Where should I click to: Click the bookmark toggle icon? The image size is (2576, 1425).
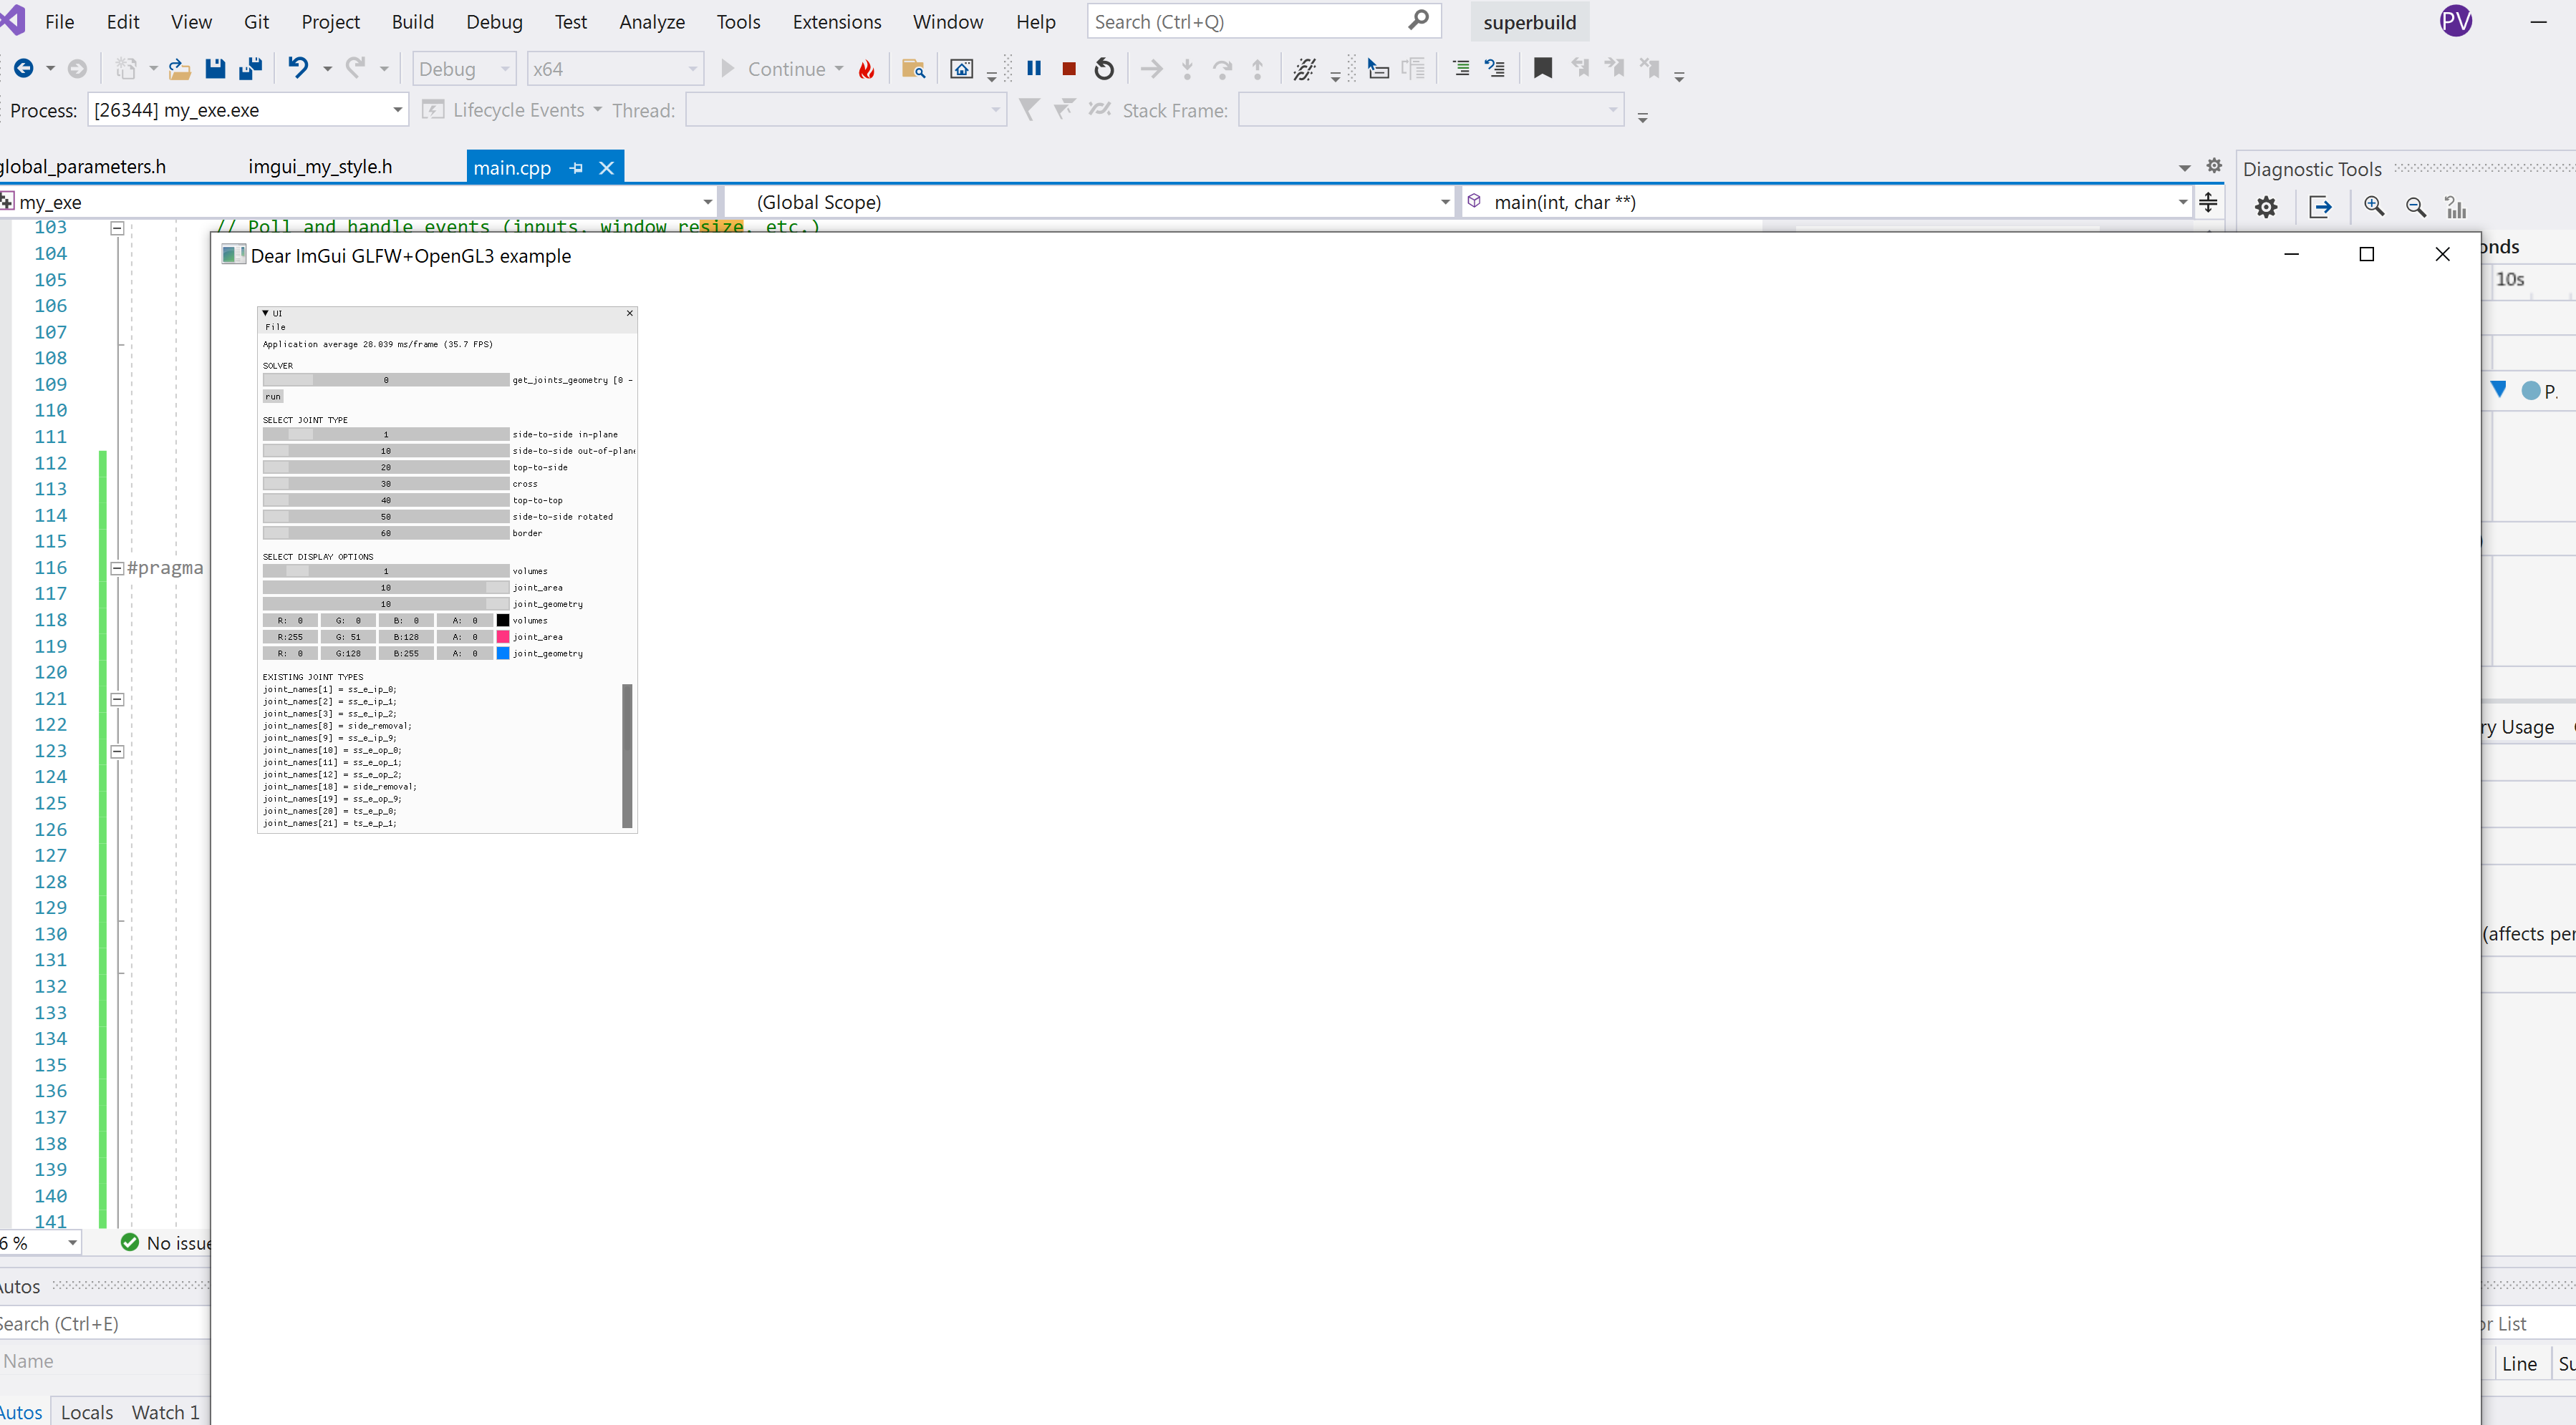(1542, 68)
